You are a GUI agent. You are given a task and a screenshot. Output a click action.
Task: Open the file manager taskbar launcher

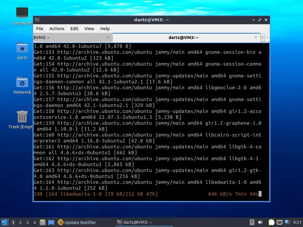[43, 222]
